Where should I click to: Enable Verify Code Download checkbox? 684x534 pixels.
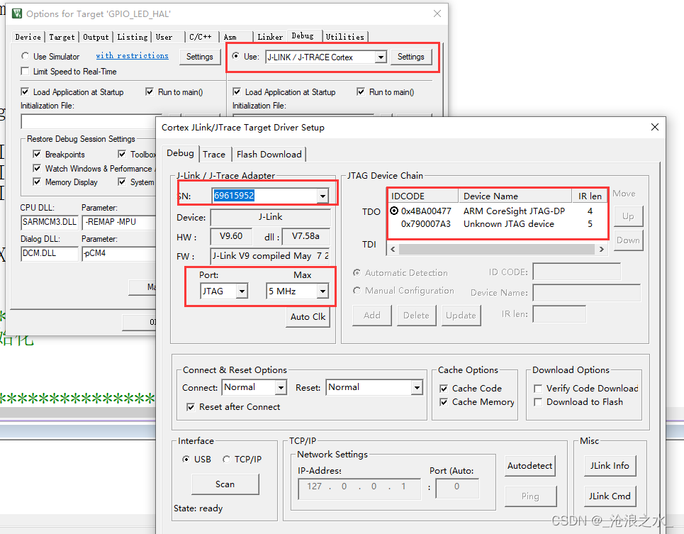538,389
